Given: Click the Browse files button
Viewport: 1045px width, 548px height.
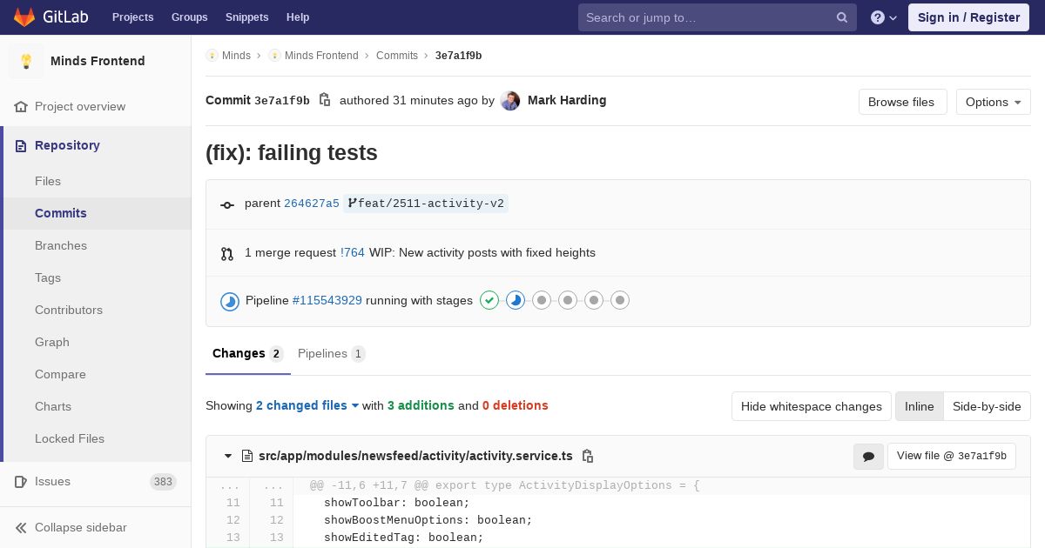Looking at the screenshot, I should tap(901, 102).
